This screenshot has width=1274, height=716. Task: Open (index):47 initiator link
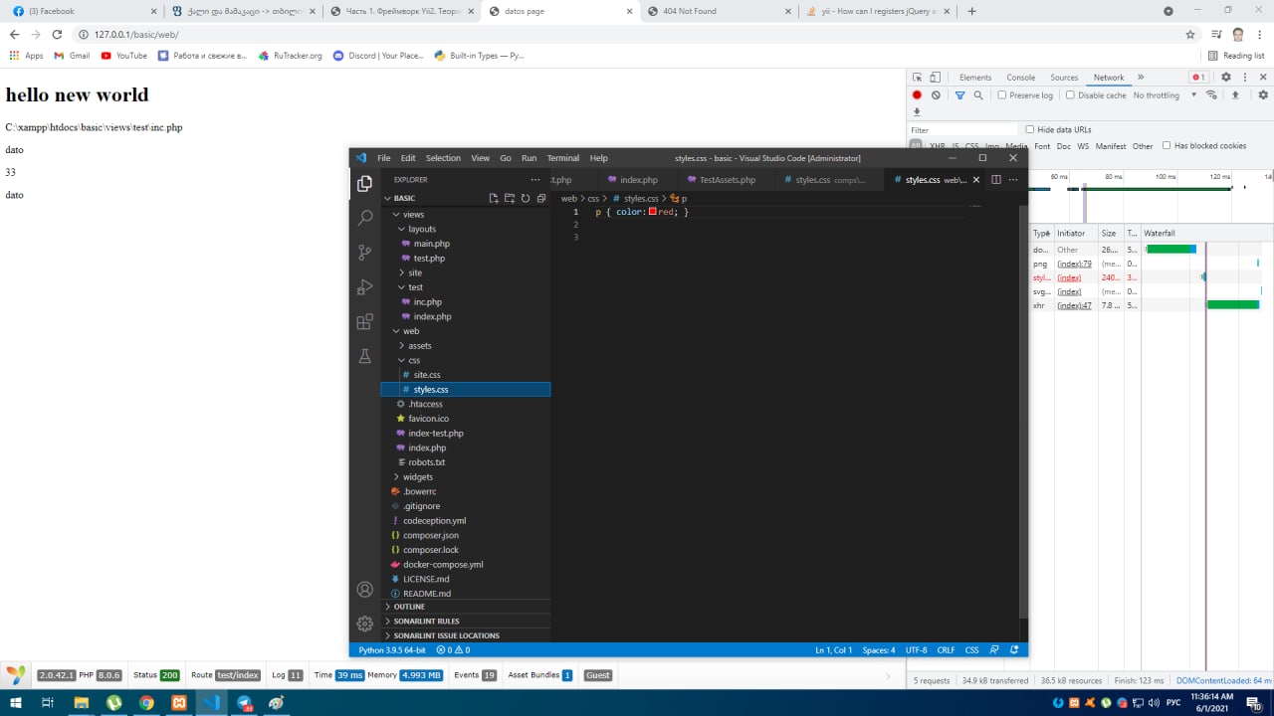tap(1074, 305)
